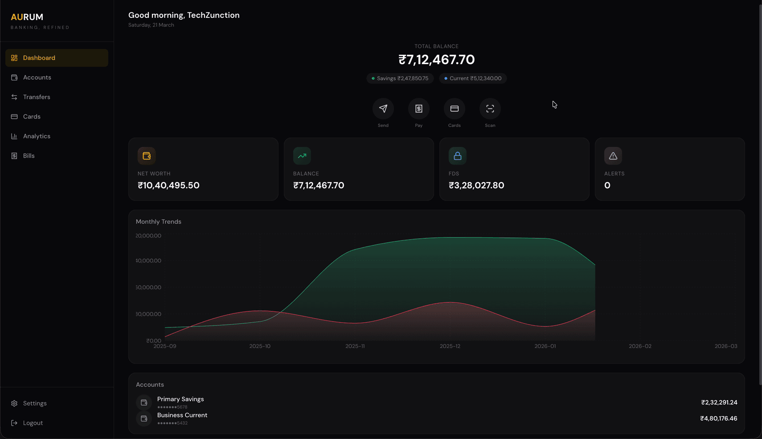
Task: Select Accounts in the sidebar
Action: coord(37,77)
